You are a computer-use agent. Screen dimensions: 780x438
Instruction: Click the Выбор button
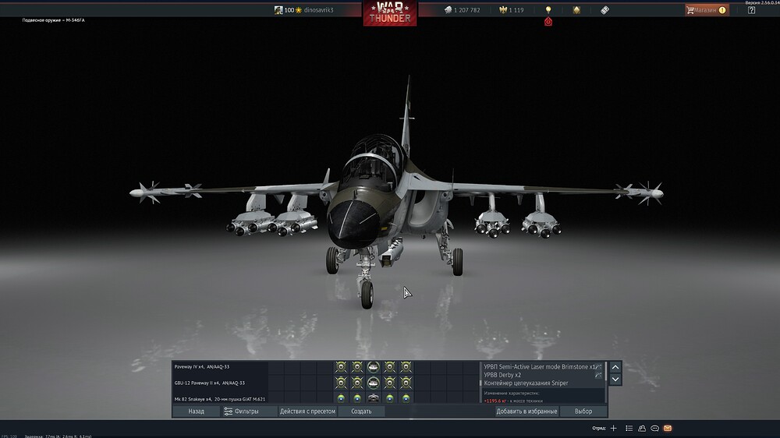click(583, 412)
